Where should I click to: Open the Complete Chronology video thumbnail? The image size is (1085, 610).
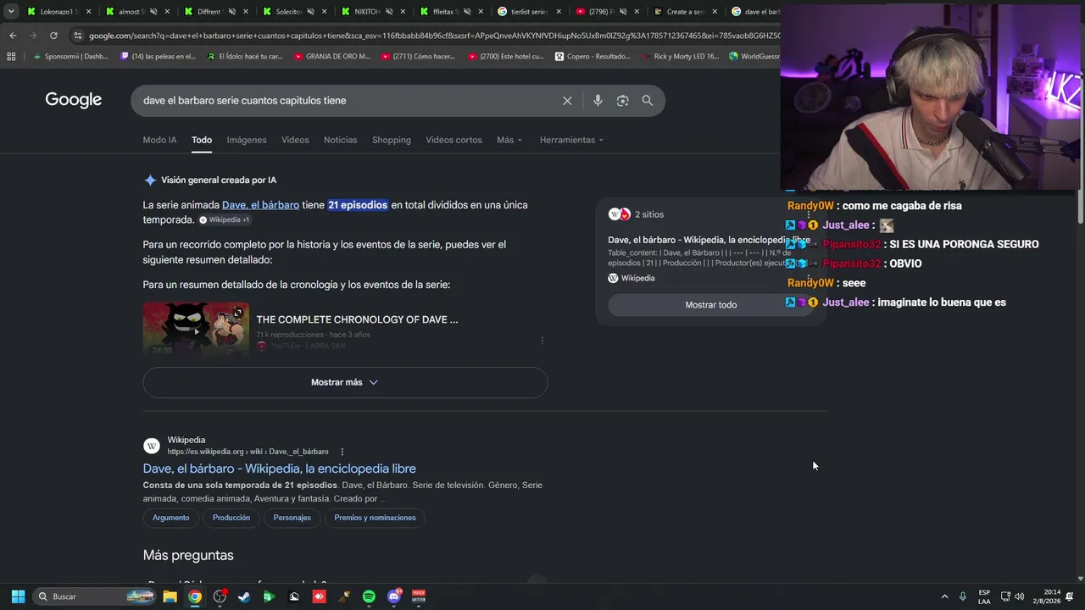[x=196, y=329]
